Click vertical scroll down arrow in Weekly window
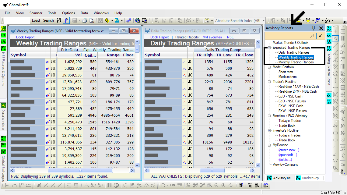The width and height of the screenshot is (347, 195). tap(137, 165)
